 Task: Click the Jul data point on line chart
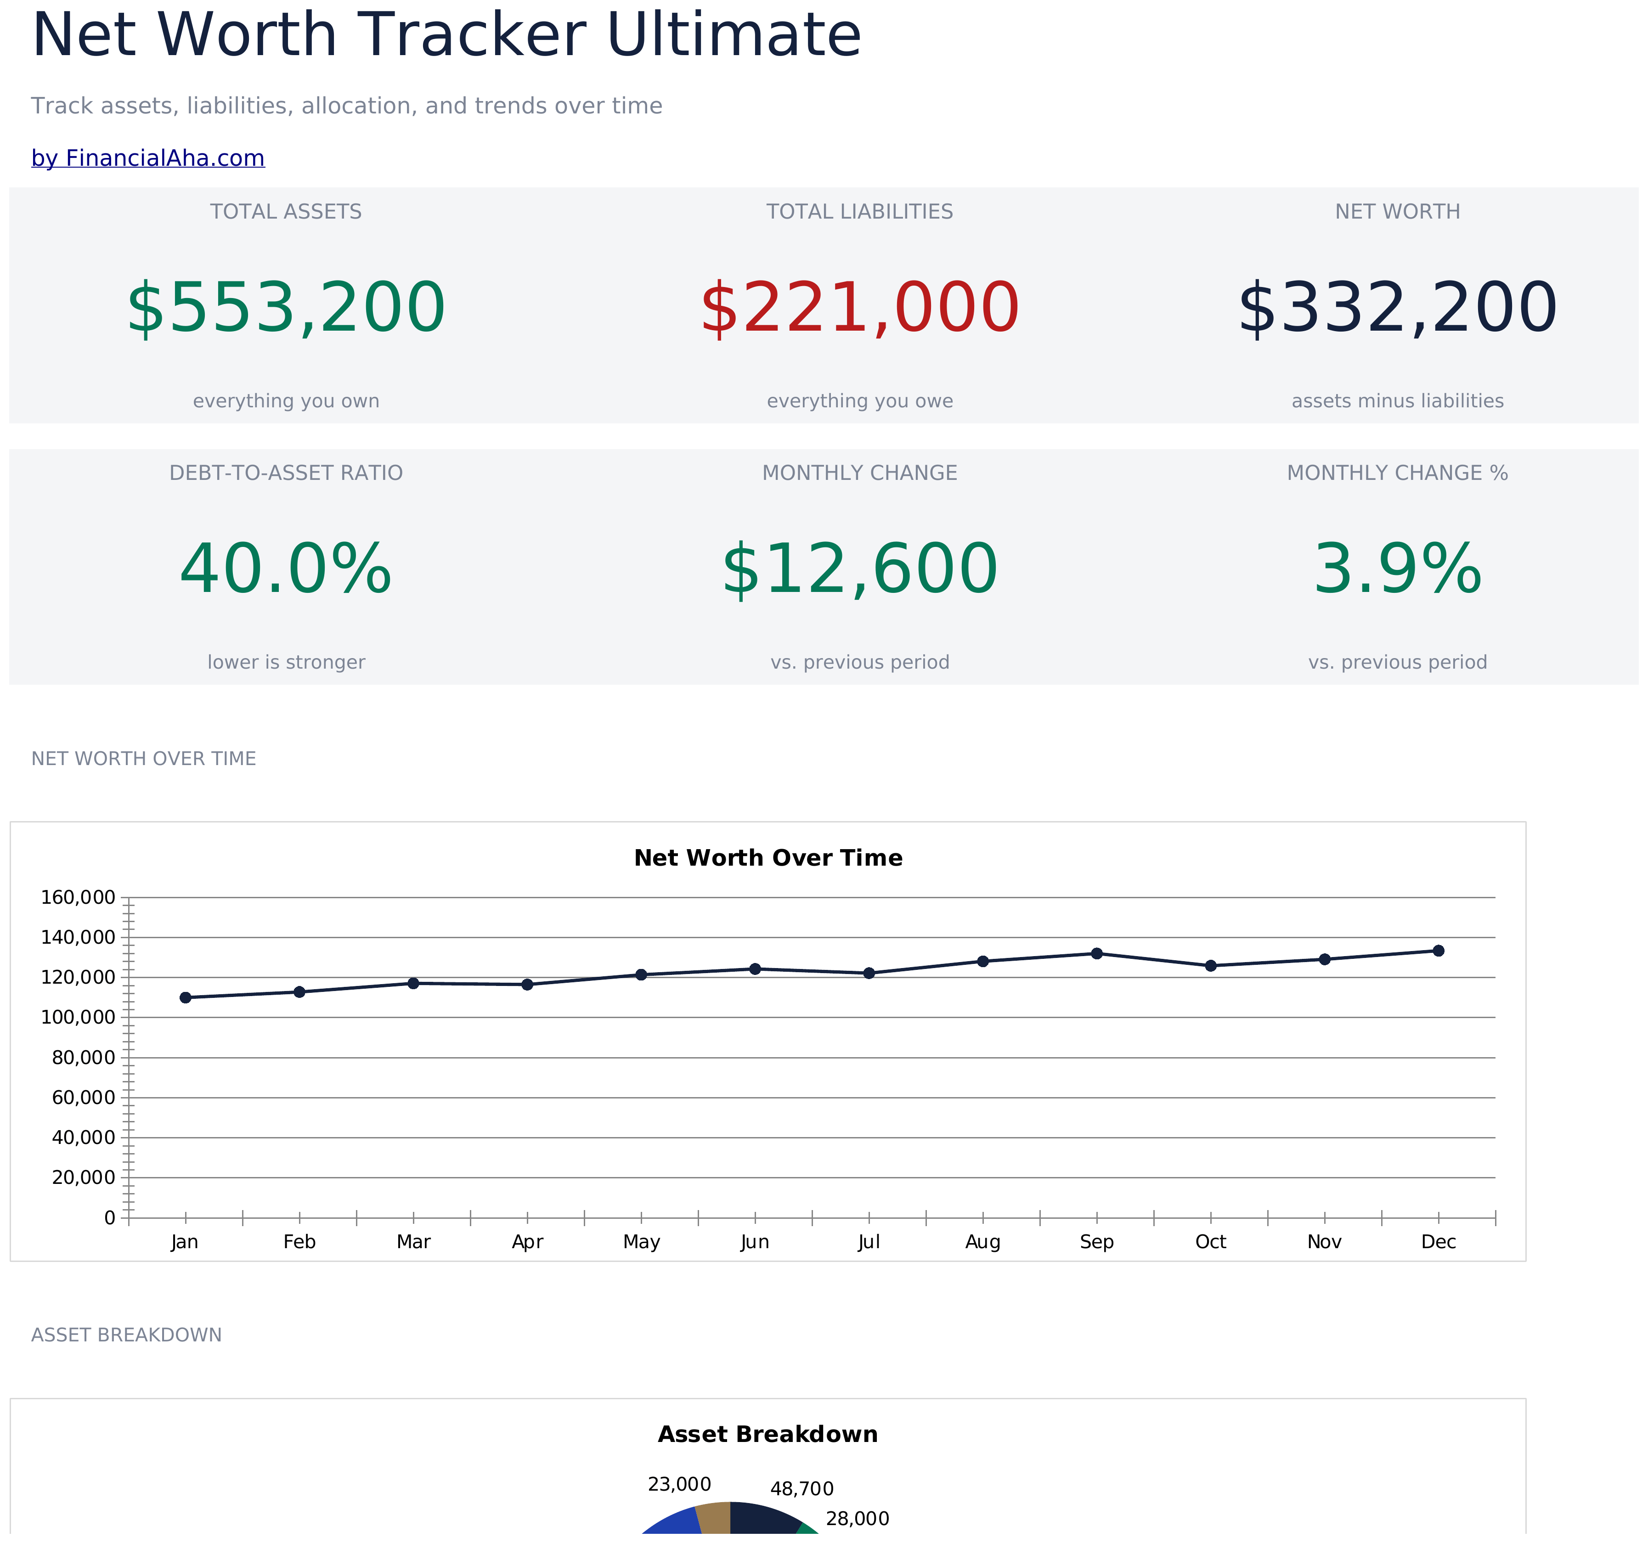pos(869,974)
